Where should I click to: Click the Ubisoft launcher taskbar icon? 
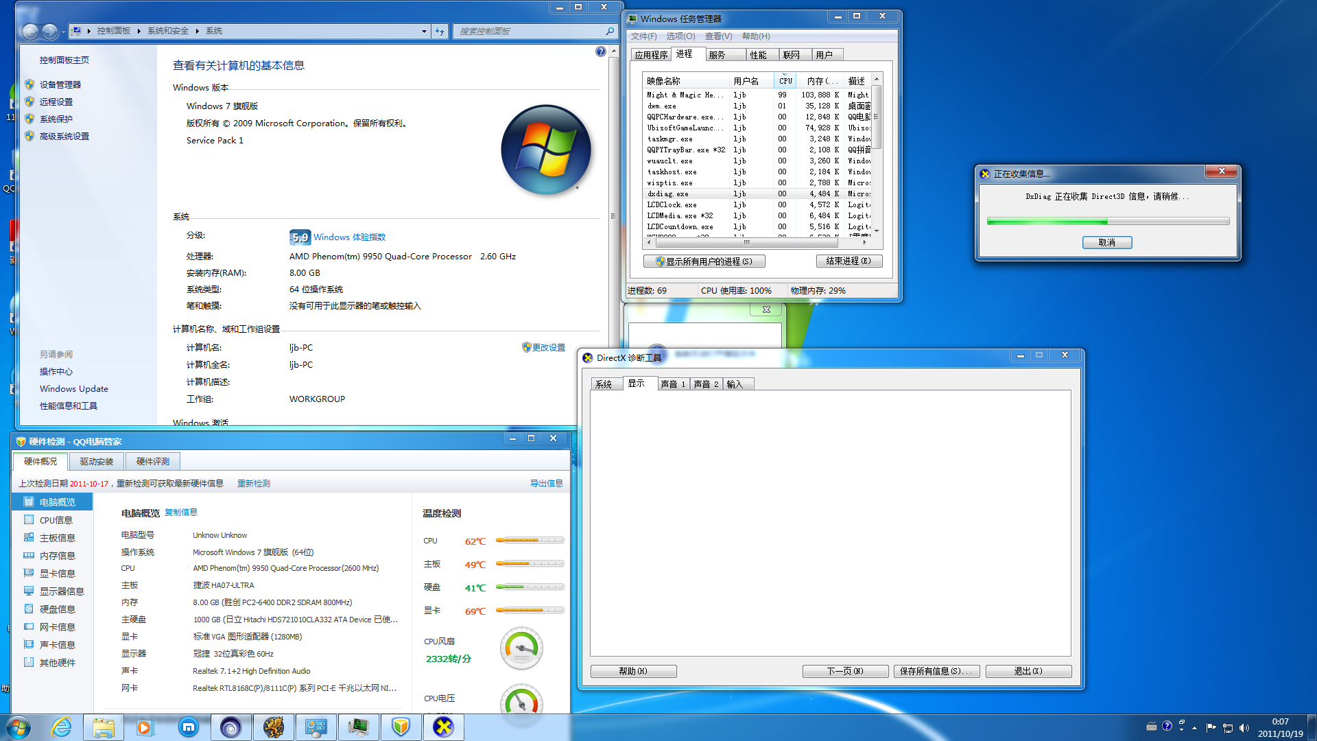230,727
